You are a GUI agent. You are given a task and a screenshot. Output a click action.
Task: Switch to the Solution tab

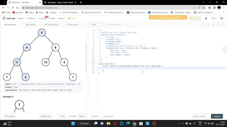point(31,25)
